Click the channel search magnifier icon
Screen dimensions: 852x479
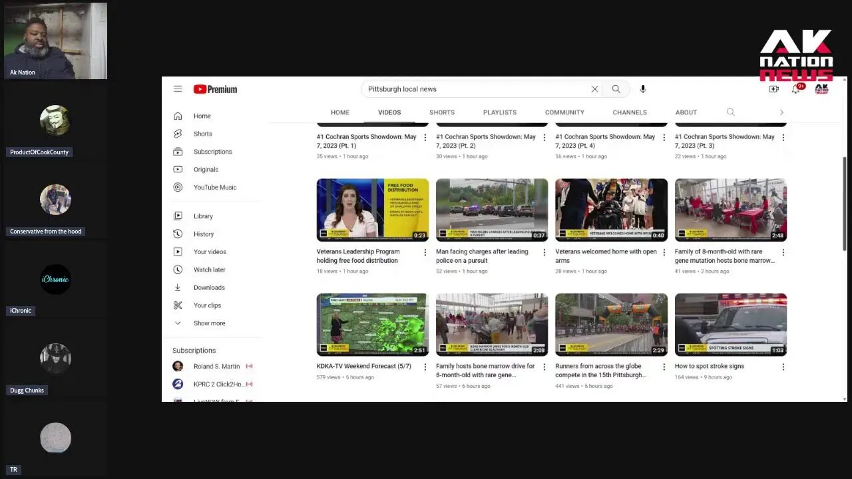click(x=731, y=112)
